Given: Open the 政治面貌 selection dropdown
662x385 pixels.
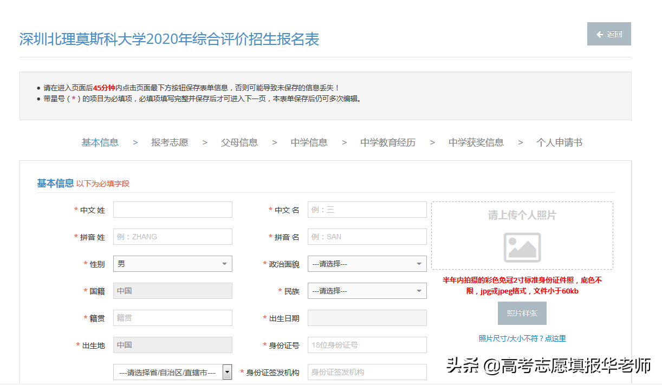Looking at the screenshot, I should click(x=367, y=264).
